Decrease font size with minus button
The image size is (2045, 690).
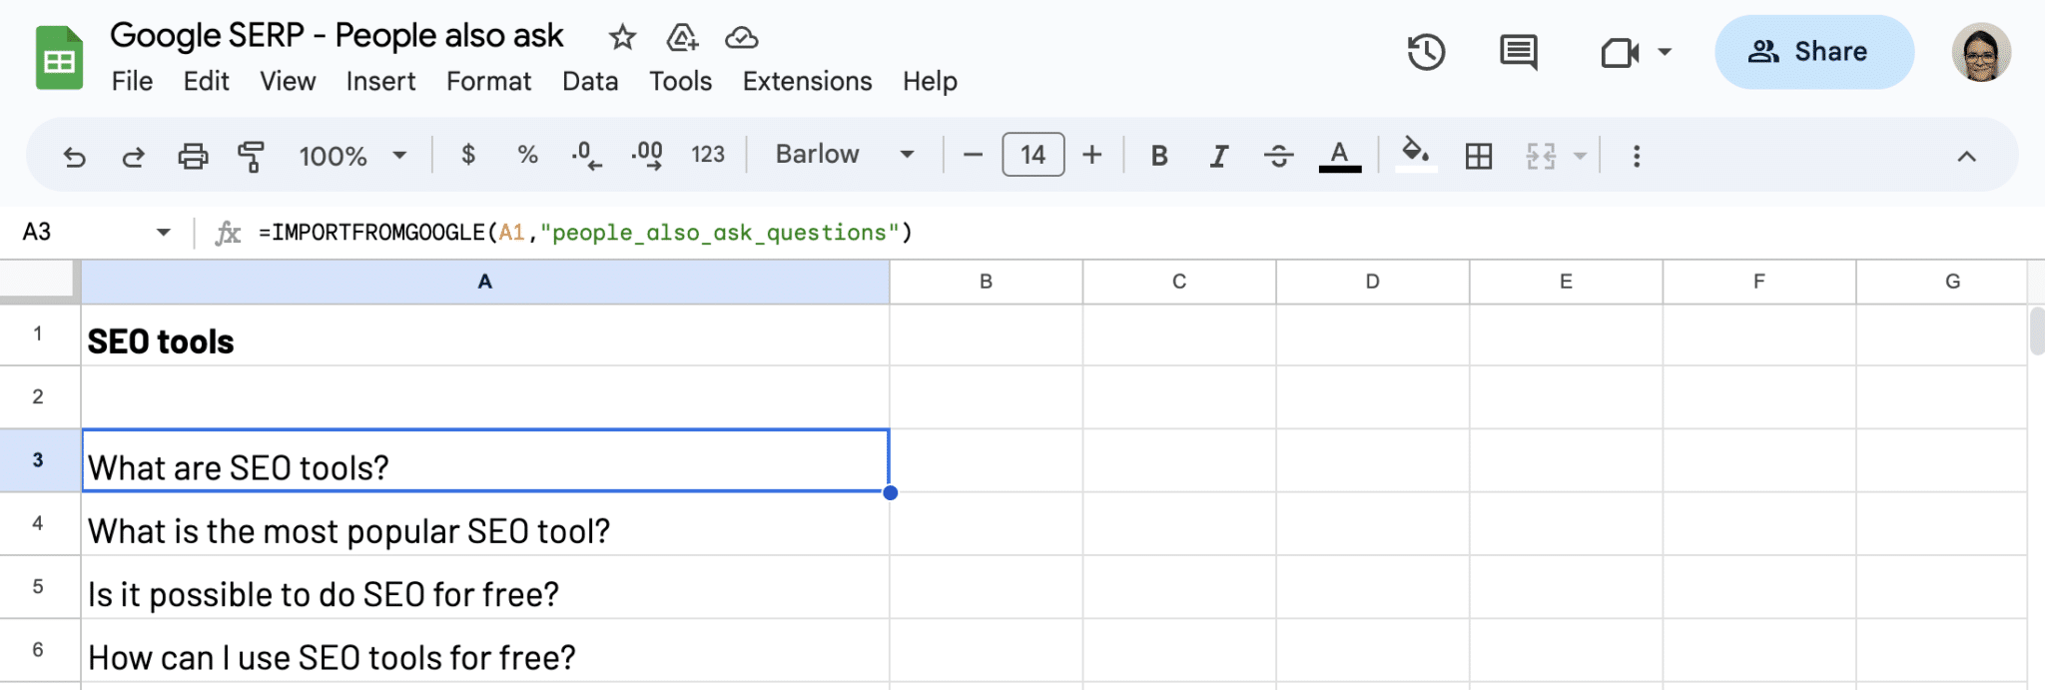pyautogui.click(x=973, y=155)
